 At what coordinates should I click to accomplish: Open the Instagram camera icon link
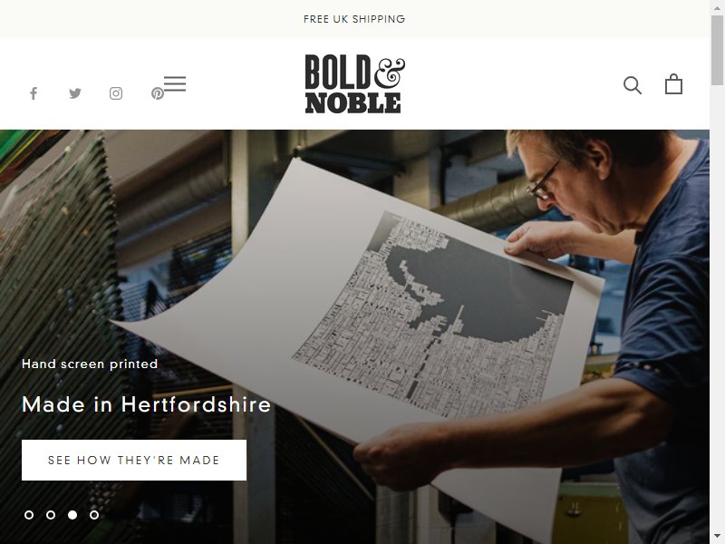(x=116, y=93)
